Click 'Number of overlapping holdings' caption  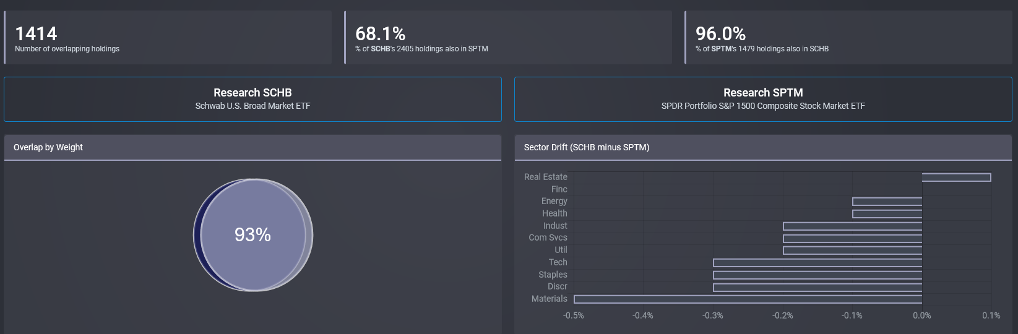coord(67,49)
